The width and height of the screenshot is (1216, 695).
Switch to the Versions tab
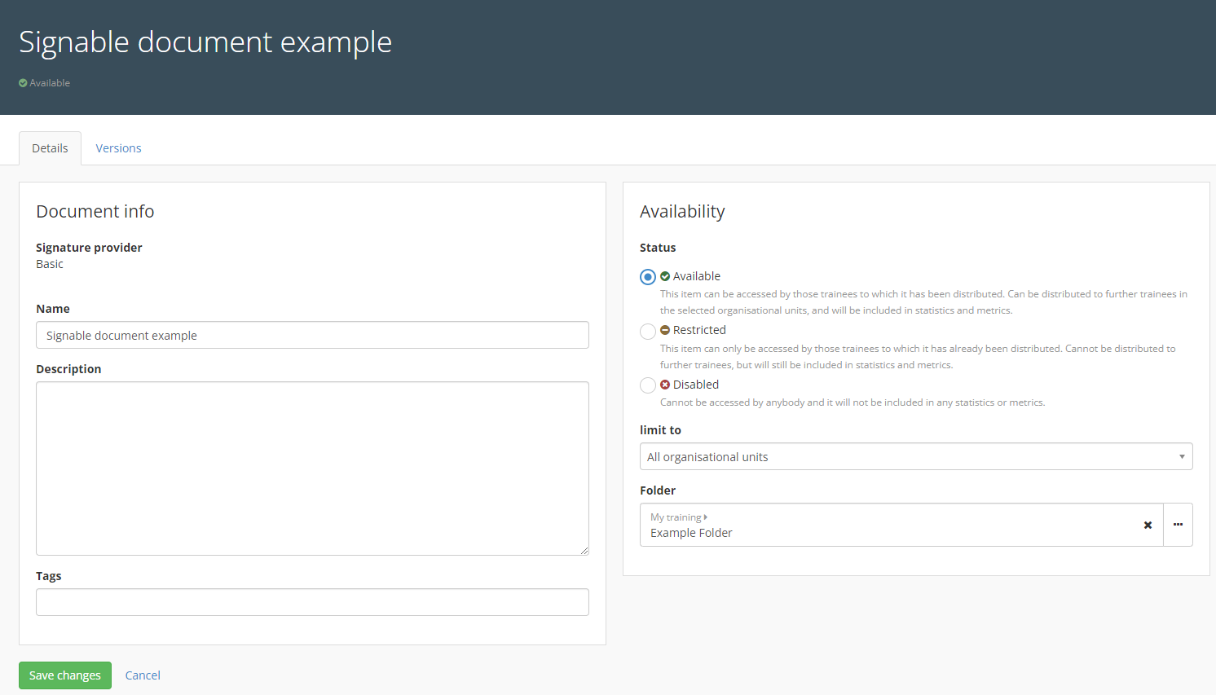[x=118, y=148]
